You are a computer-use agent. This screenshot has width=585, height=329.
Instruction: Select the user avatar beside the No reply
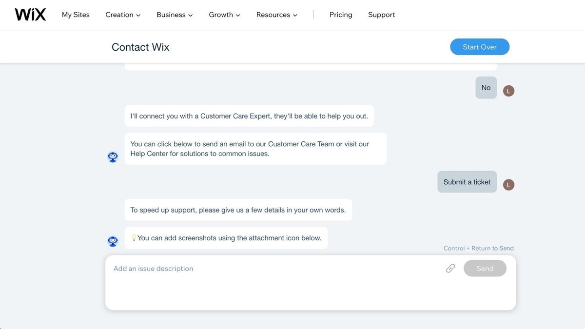pos(508,90)
